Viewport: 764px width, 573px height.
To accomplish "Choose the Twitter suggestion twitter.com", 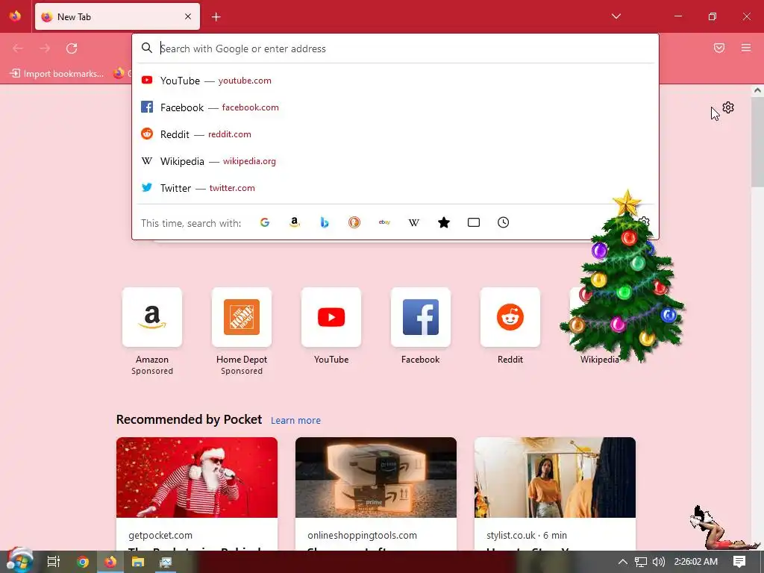I will pos(395,187).
